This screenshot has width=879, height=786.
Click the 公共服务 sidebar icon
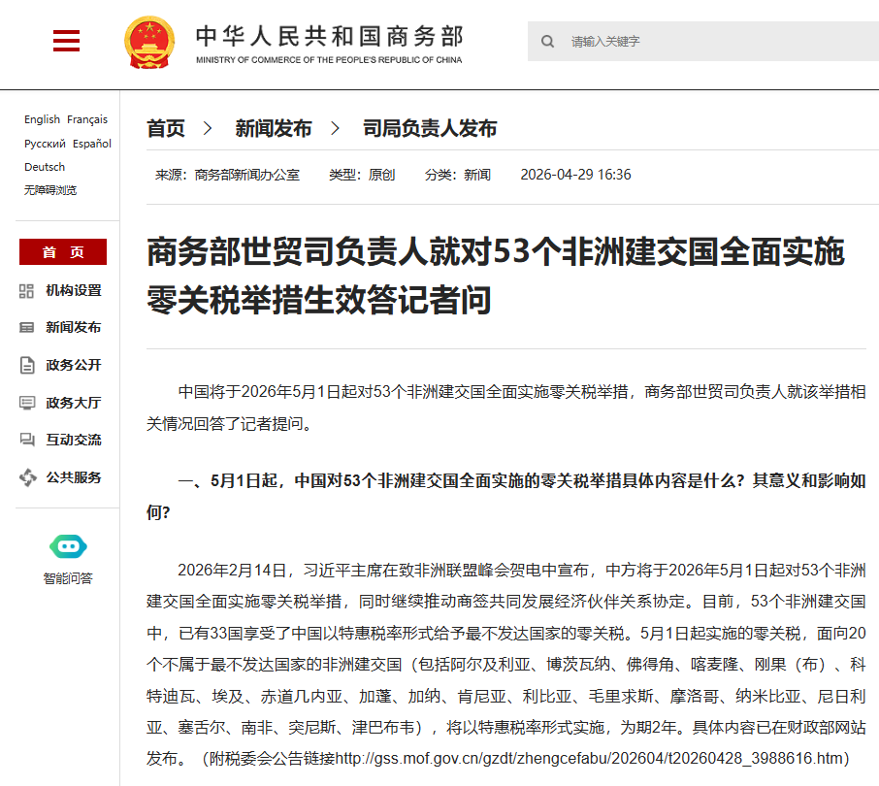[x=27, y=477]
